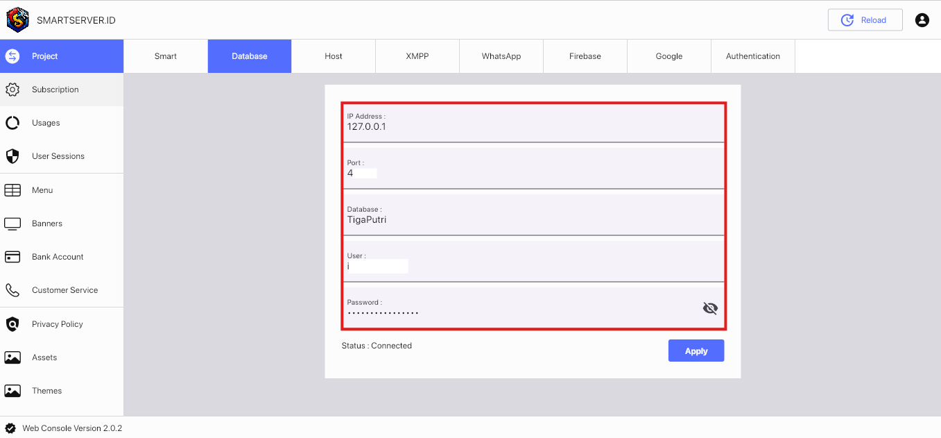Select the Customer Service phone icon
Image resolution: width=941 pixels, height=438 pixels.
click(12, 289)
